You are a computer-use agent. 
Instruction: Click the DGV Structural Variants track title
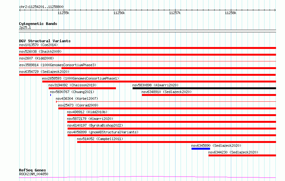click(x=45, y=41)
